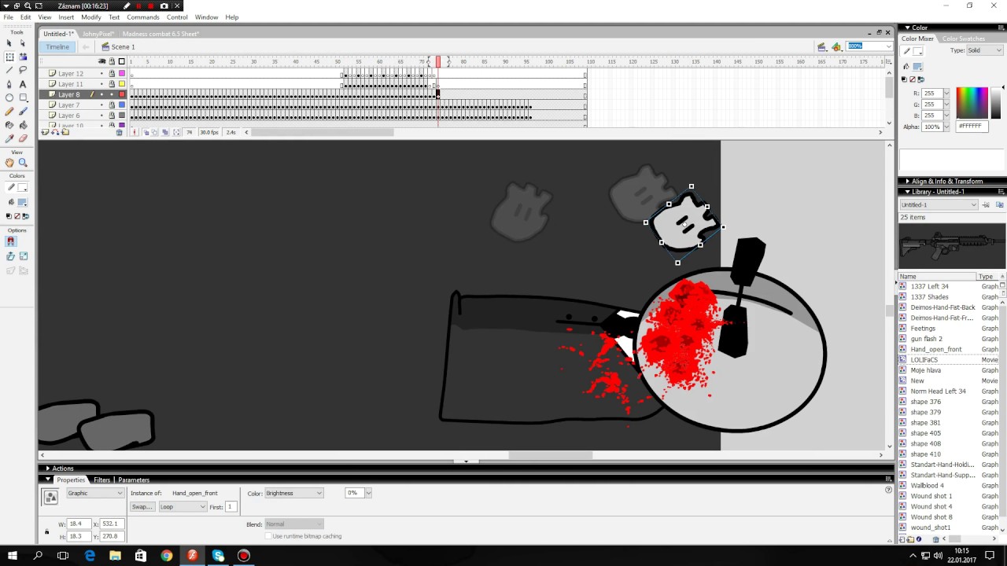Screen dimensions: 1007x566
Task: Toggle lock on Layer 7
Action: point(112,105)
